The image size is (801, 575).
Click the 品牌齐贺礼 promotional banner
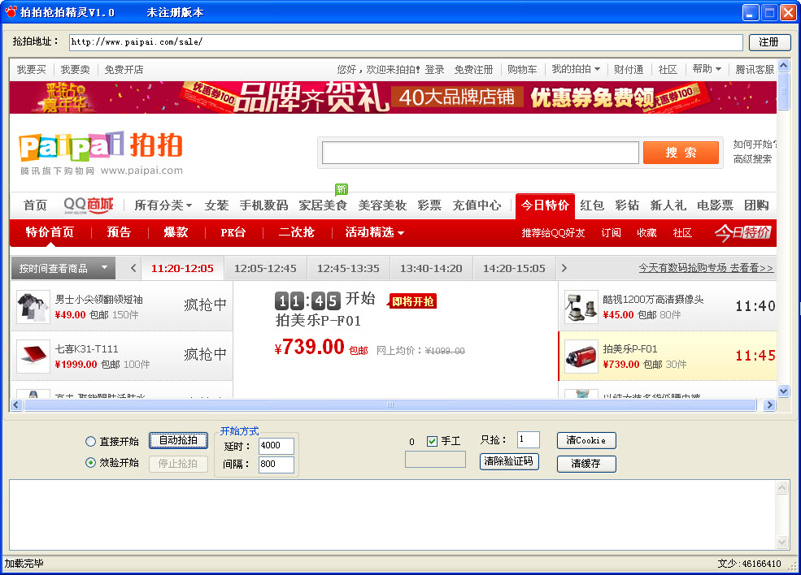click(x=393, y=97)
